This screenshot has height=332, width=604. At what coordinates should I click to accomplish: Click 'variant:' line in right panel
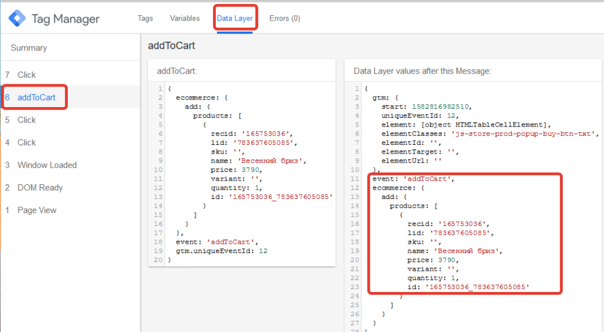433,268
